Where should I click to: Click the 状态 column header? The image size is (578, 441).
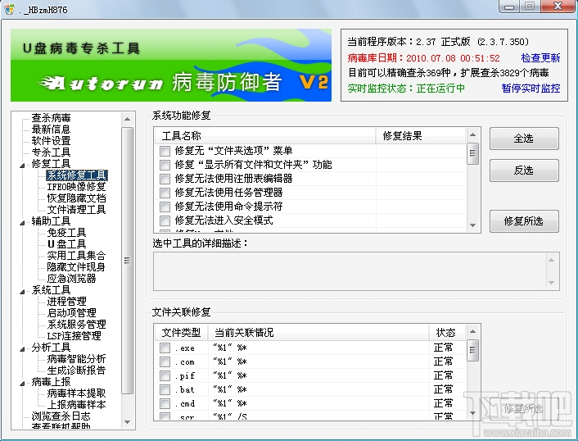tap(448, 333)
